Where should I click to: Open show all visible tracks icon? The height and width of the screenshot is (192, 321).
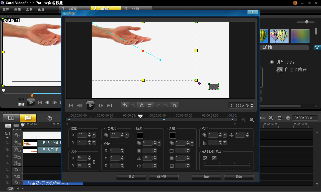pyautogui.click(x=8, y=126)
